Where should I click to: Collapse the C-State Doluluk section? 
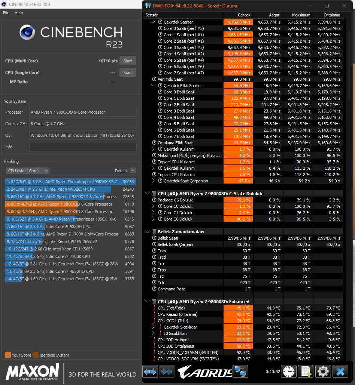147,194
